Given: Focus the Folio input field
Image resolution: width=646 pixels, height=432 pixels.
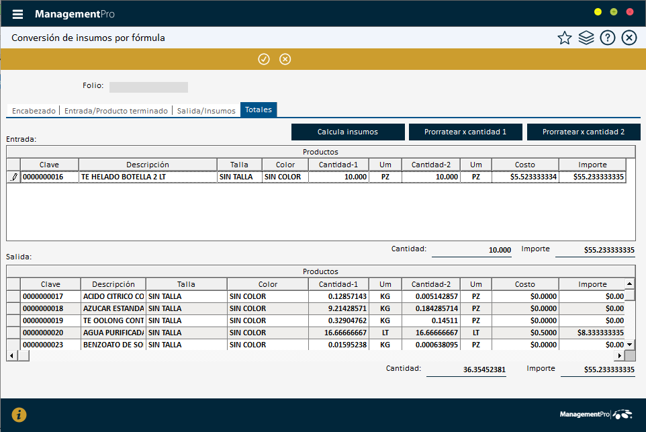Looking at the screenshot, I should coord(148,87).
